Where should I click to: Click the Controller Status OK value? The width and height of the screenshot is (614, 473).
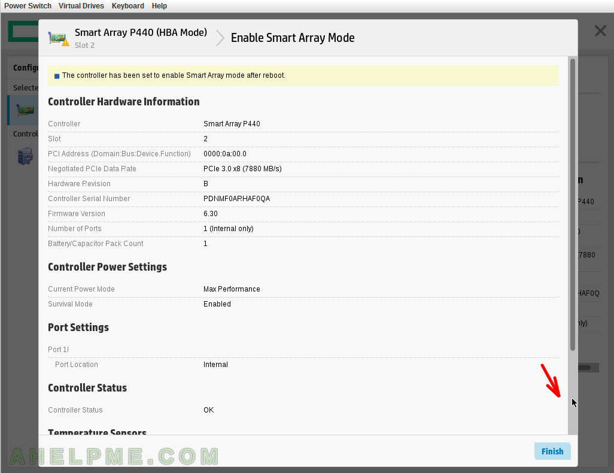(x=208, y=410)
